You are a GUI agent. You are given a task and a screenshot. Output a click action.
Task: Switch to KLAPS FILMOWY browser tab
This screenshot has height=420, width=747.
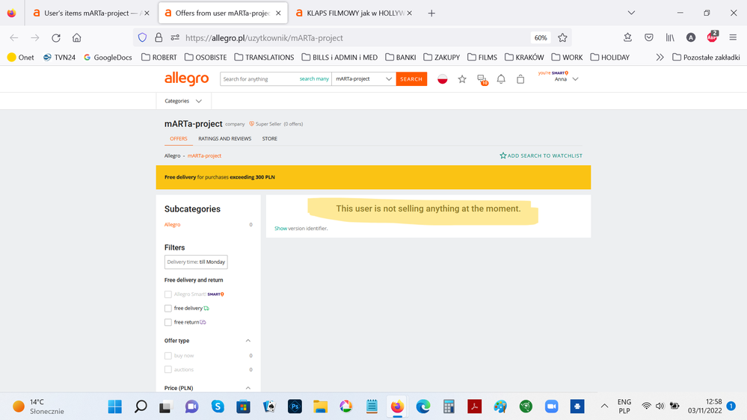[x=354, y=13]
